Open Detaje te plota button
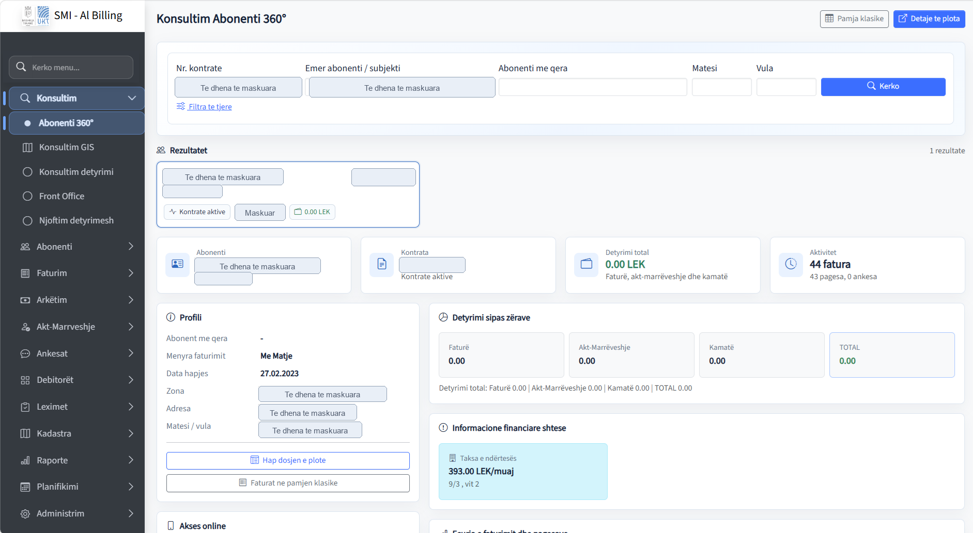The height and width of the screenshot is (533, 973). point(929,19)
